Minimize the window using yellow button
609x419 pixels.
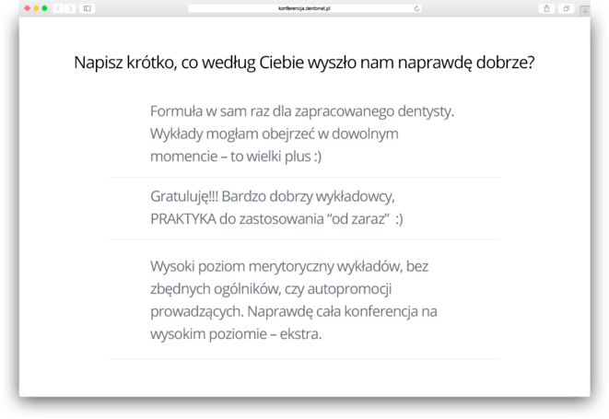(x=36, y=8)
